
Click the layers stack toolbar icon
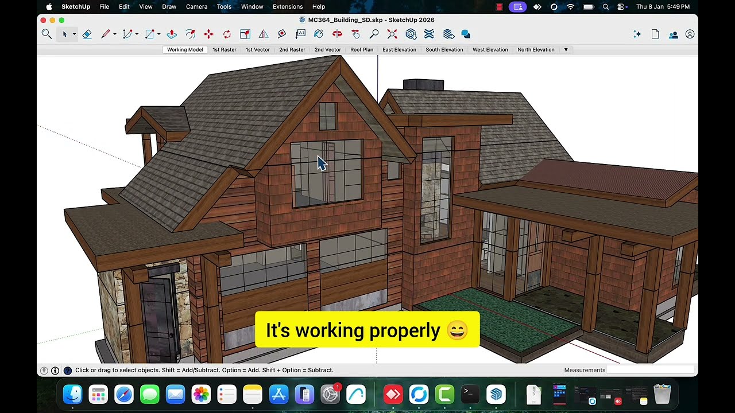(448, 34)
